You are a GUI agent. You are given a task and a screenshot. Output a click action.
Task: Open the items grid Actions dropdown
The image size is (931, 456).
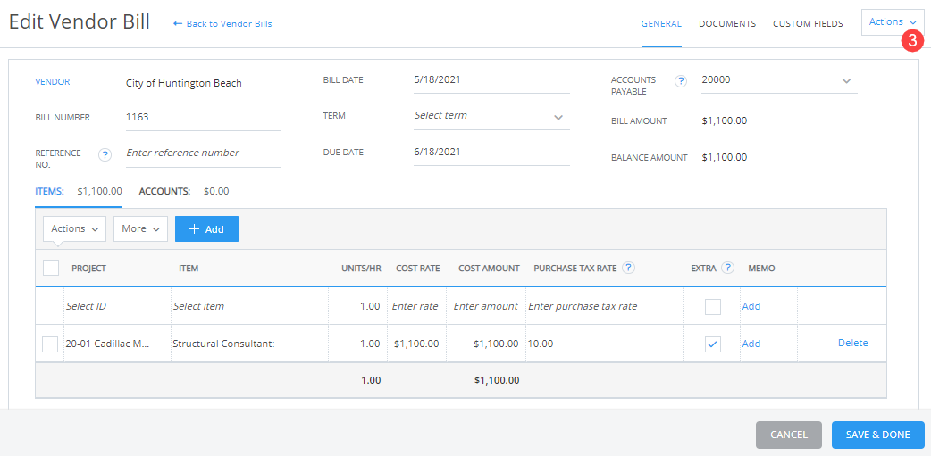click(x=74, y=228)
